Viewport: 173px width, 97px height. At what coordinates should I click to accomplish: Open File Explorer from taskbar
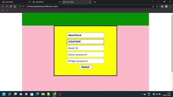(x=43, y=94)
